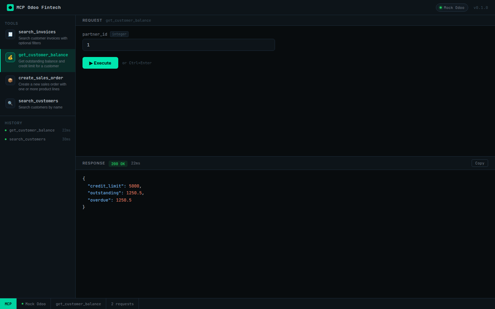Click the MCP Odoo Fintech title
This screenshot has width=495, height=309.
(38, 8)
